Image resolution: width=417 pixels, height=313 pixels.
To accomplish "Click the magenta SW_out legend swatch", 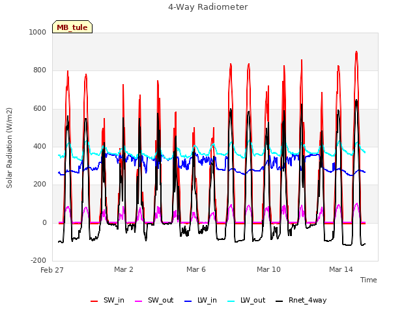I will pyautogui.click(x=138, y=301).
